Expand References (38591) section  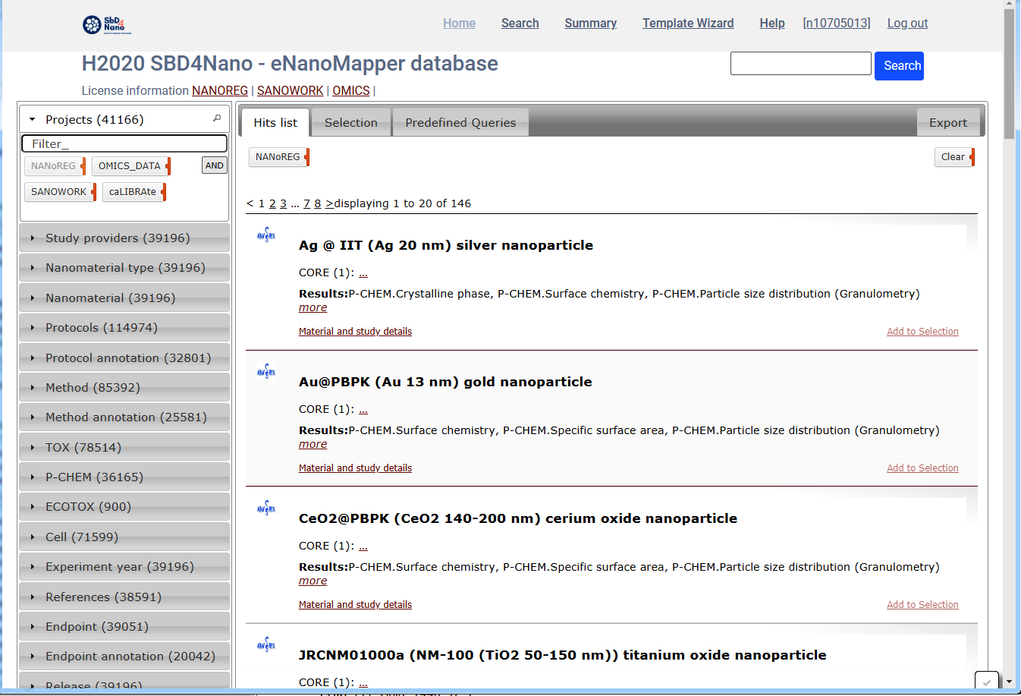124,597
